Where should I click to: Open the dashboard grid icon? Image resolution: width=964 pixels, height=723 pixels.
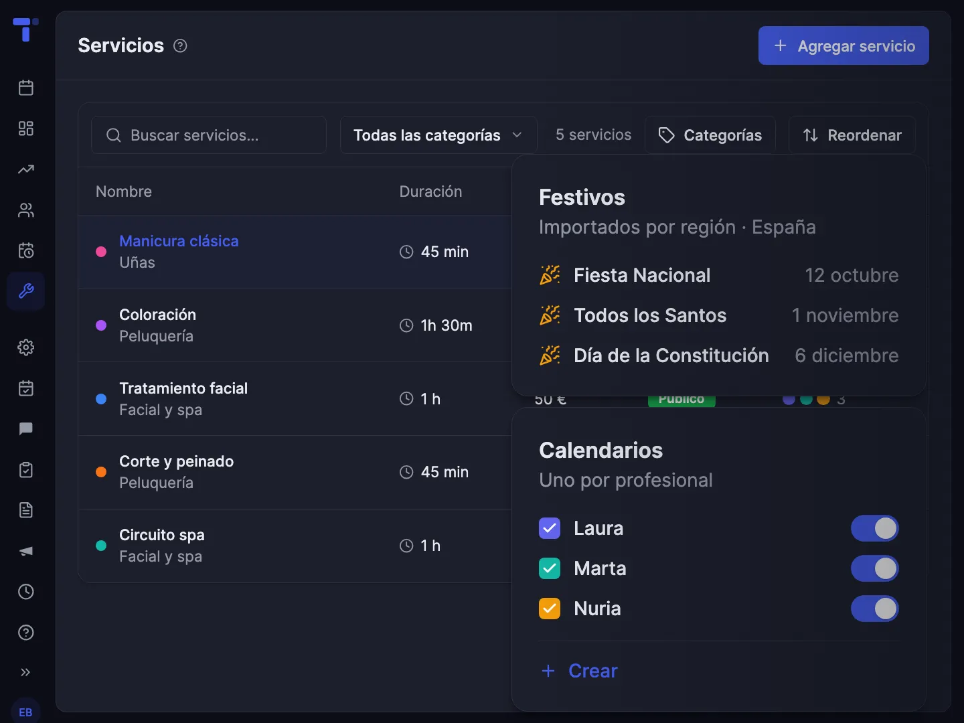pos(26,129)
